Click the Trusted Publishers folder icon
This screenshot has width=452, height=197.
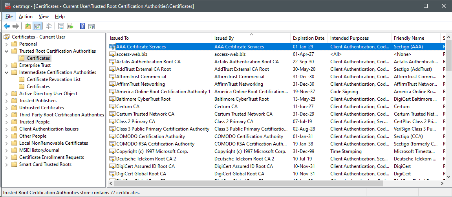coord(14,101)
